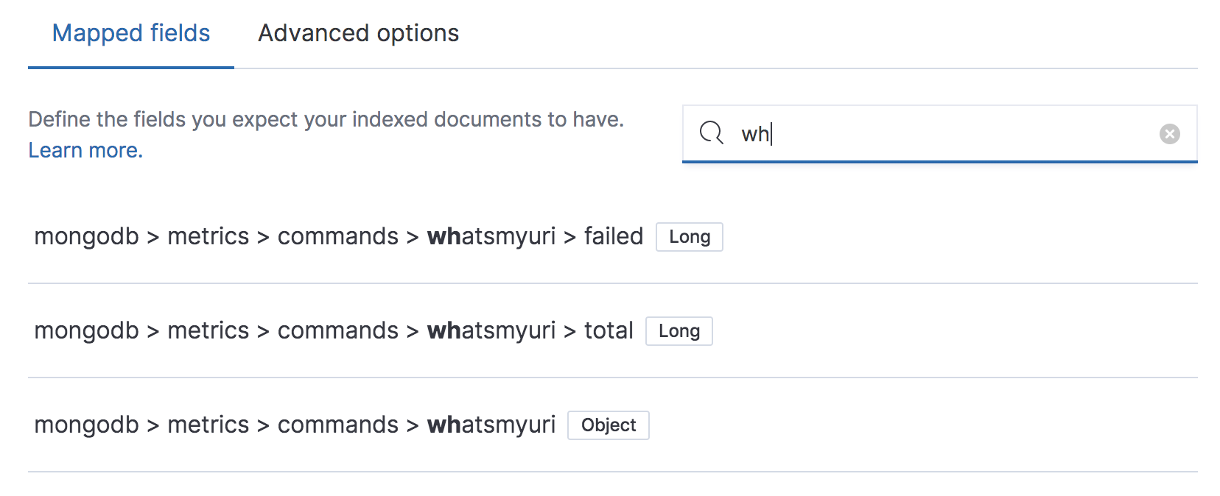
Task: Click "metrics" in the failed field row
Action: pyautogui.click(x=208, y=236)
